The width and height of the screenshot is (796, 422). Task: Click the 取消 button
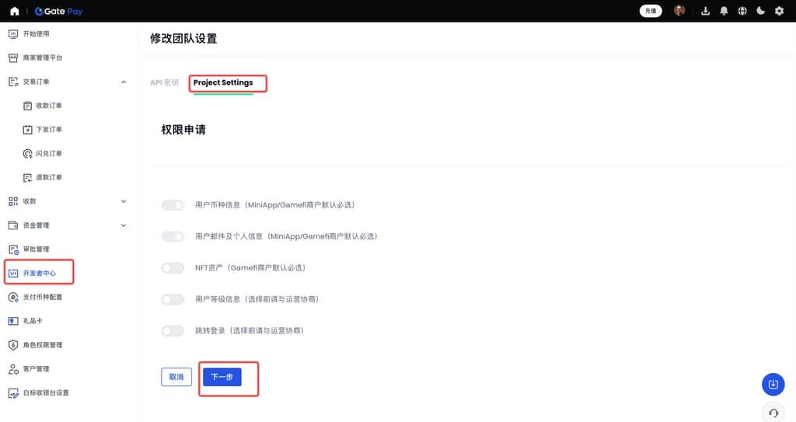pos(176,377)
